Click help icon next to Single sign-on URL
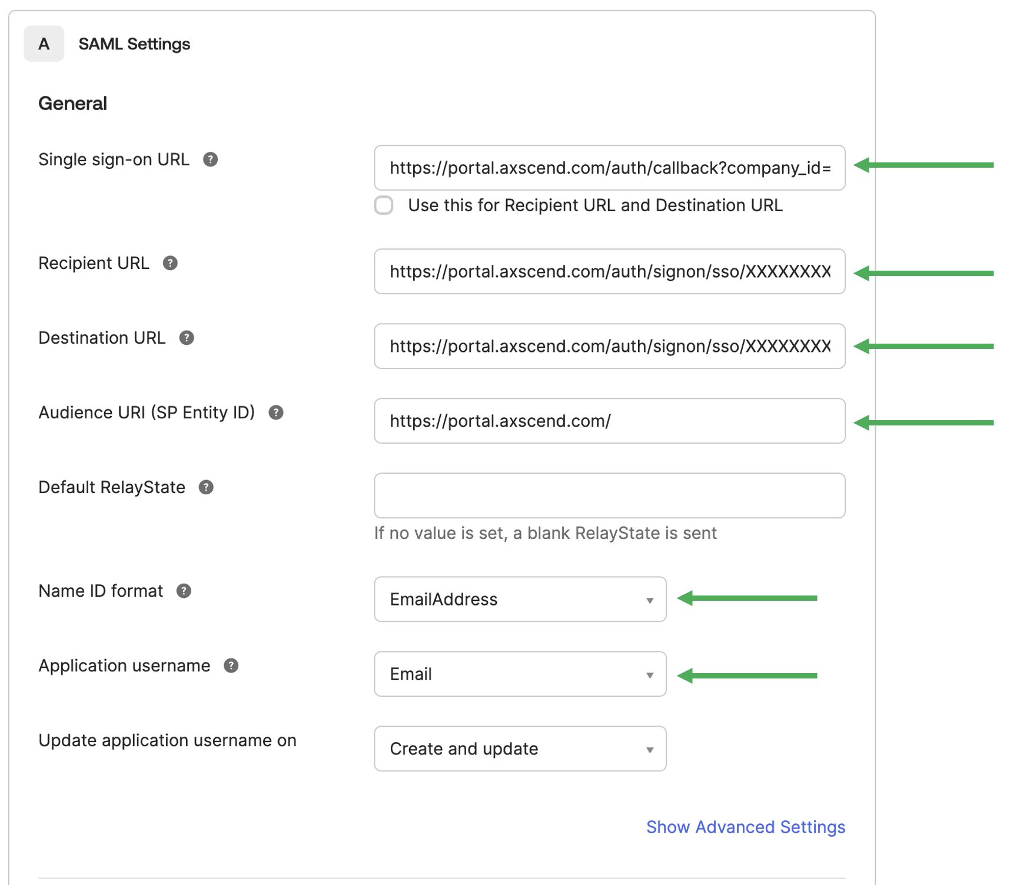1010x885 pixels. [210, 159]
